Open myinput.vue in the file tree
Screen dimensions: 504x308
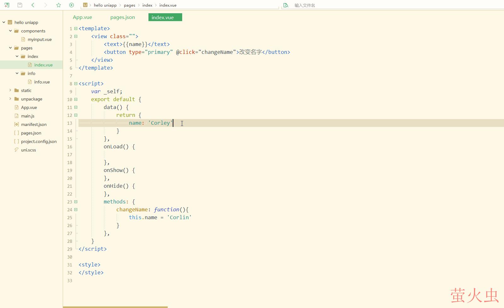(39, 39)
